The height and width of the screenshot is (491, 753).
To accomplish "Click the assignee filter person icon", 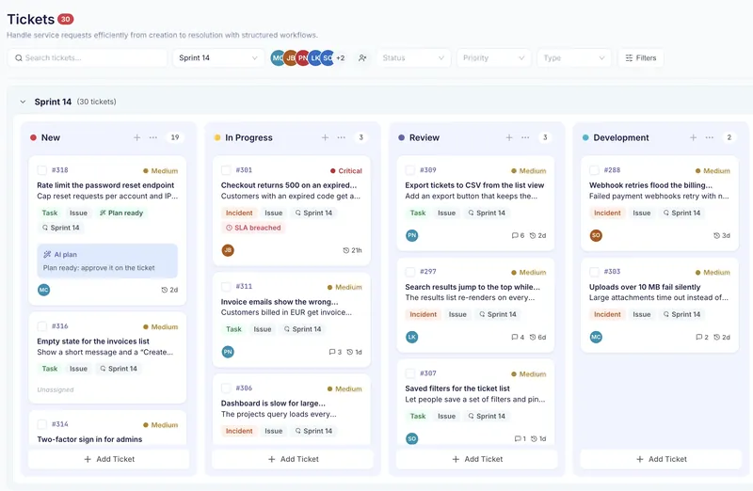I will coord(362,58).
